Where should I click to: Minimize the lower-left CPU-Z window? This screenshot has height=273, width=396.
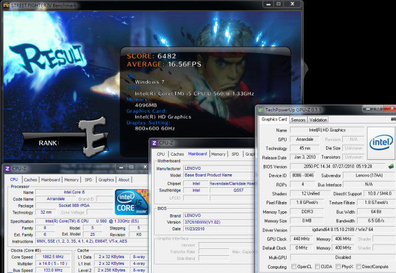pyautogui.click(x=121, y=167)
